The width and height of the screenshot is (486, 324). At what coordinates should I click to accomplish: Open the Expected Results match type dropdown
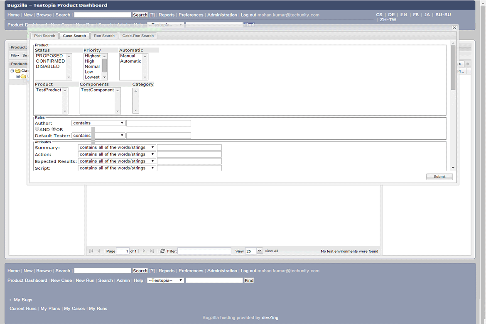pyautogui.click(x=117, y=161)
